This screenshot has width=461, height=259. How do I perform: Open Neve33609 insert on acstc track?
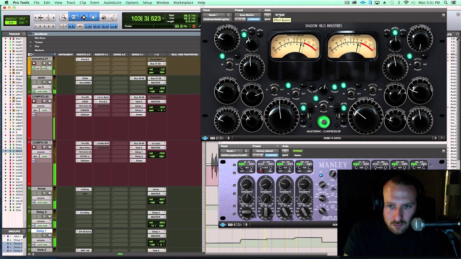tap(84, 83)
